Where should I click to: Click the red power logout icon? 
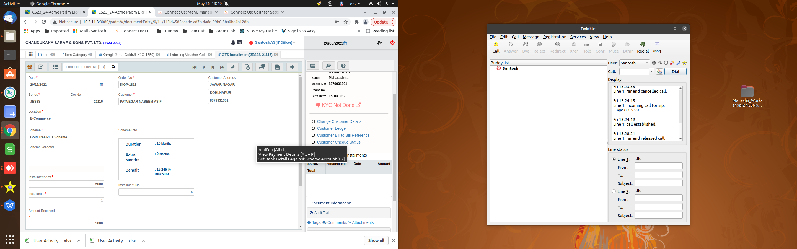[x=392, y=42]
